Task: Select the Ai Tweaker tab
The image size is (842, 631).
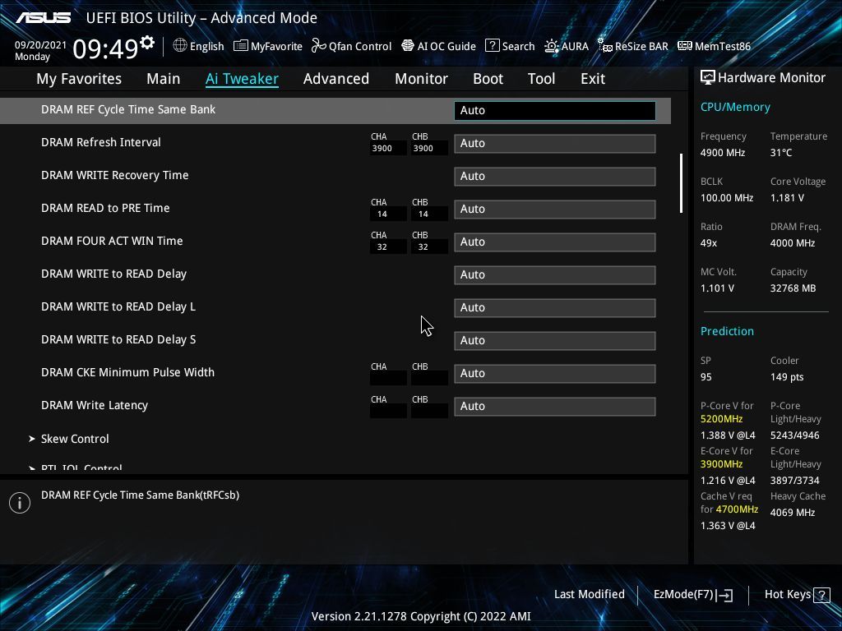Action: (x=243, y=78)
